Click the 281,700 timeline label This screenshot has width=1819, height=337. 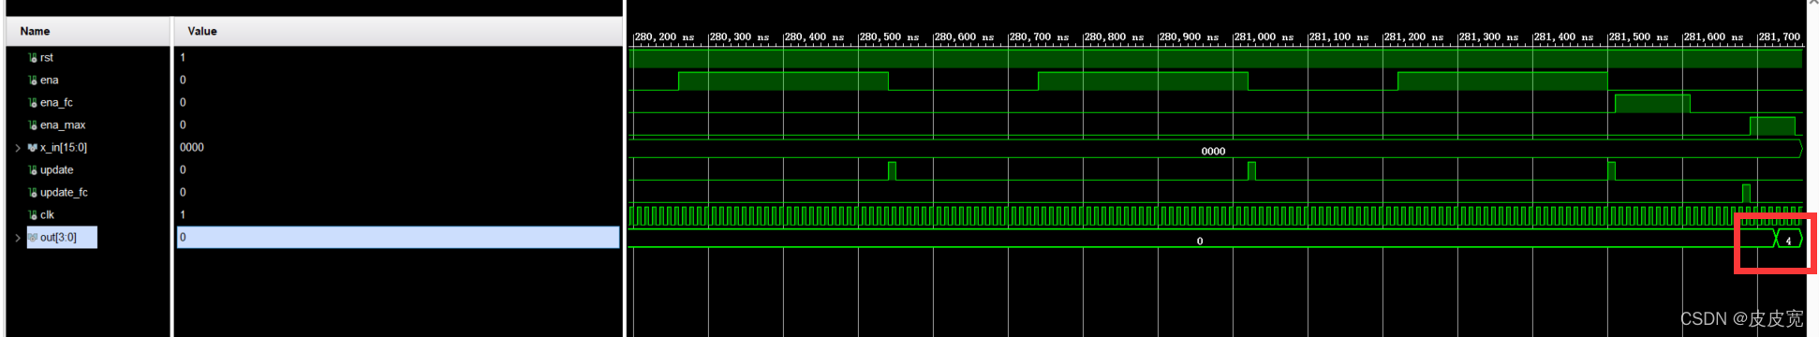point(1780,37)
